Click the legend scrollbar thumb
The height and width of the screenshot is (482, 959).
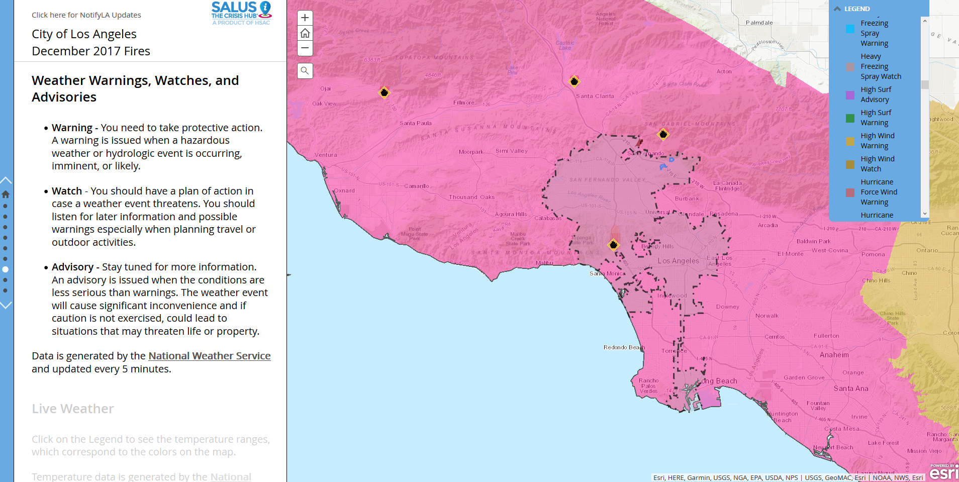coord(925,84)
